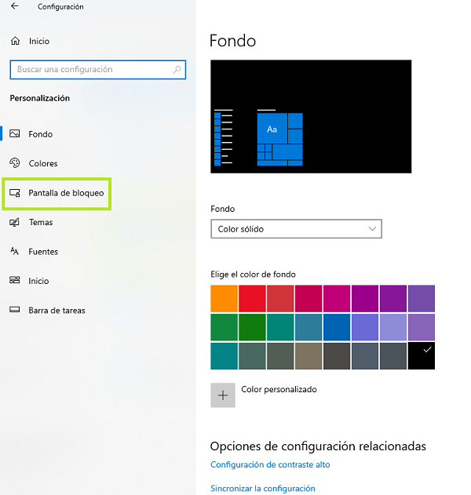Add a custom color with plus button
Viewport: 471px width, 495px height.
pyautogui.click(x=223, y=395)
